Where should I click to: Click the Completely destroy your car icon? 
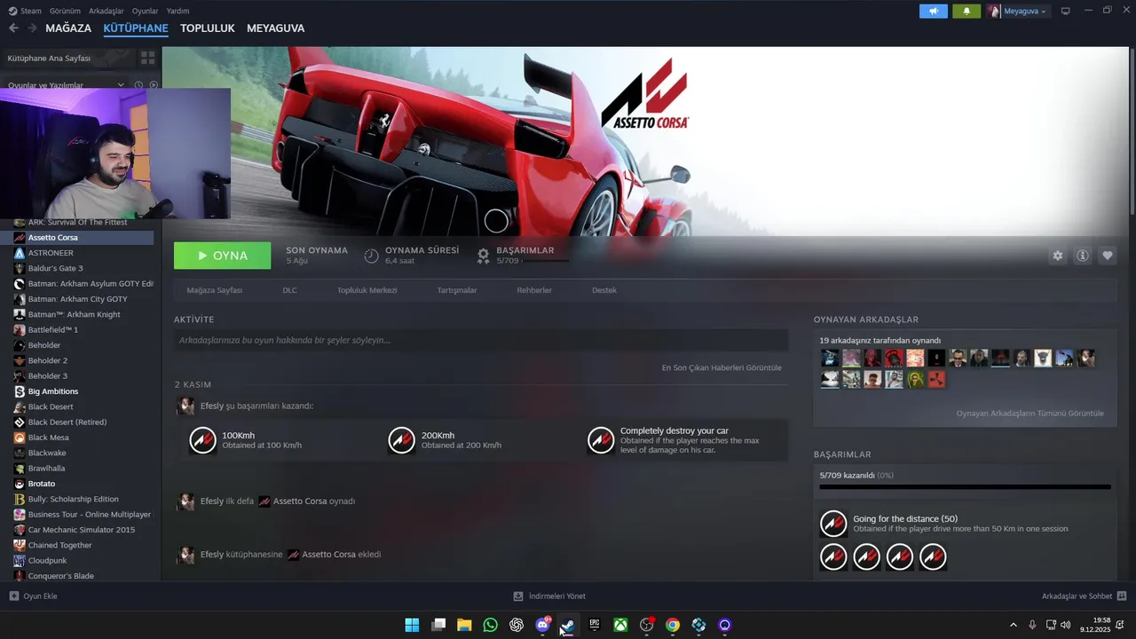pos(601,440)
